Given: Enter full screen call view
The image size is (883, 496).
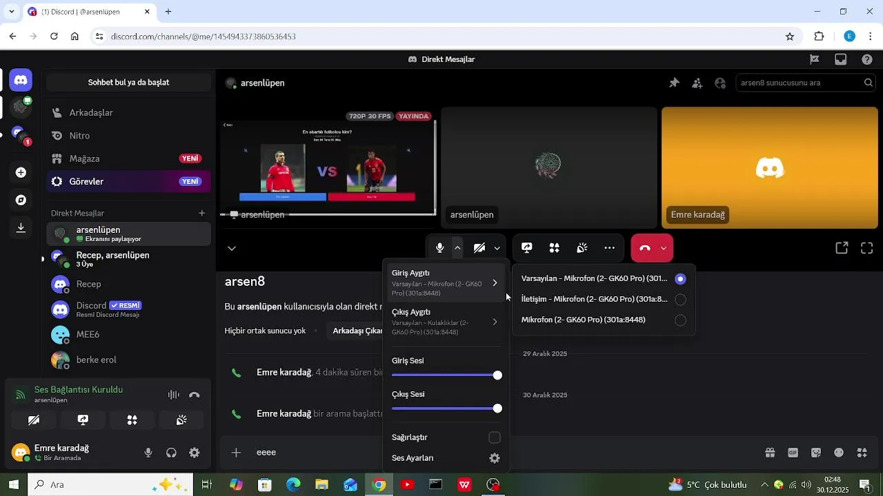Looking at the screenshot, I should 867,248.
